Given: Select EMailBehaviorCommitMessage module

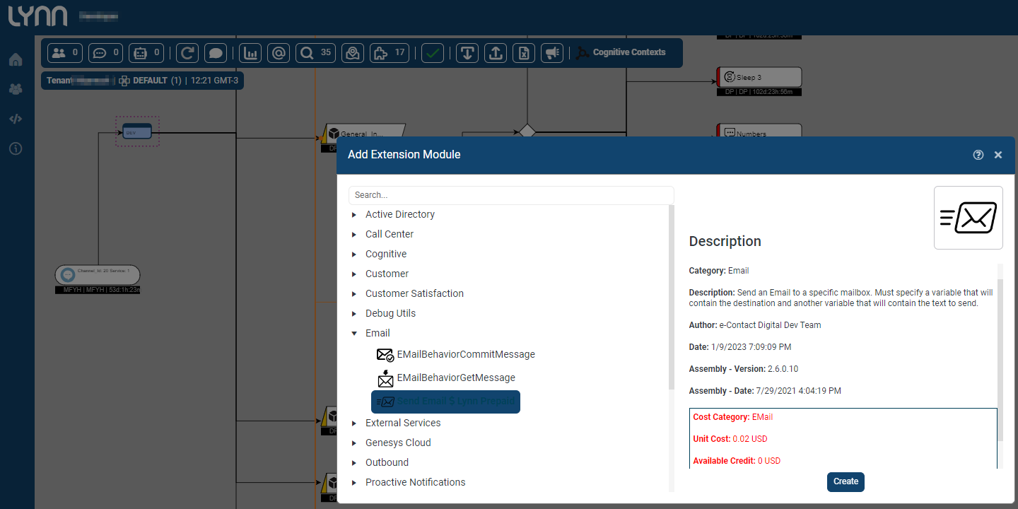Looking at the screenshot, I should click(x=456, y=354).
